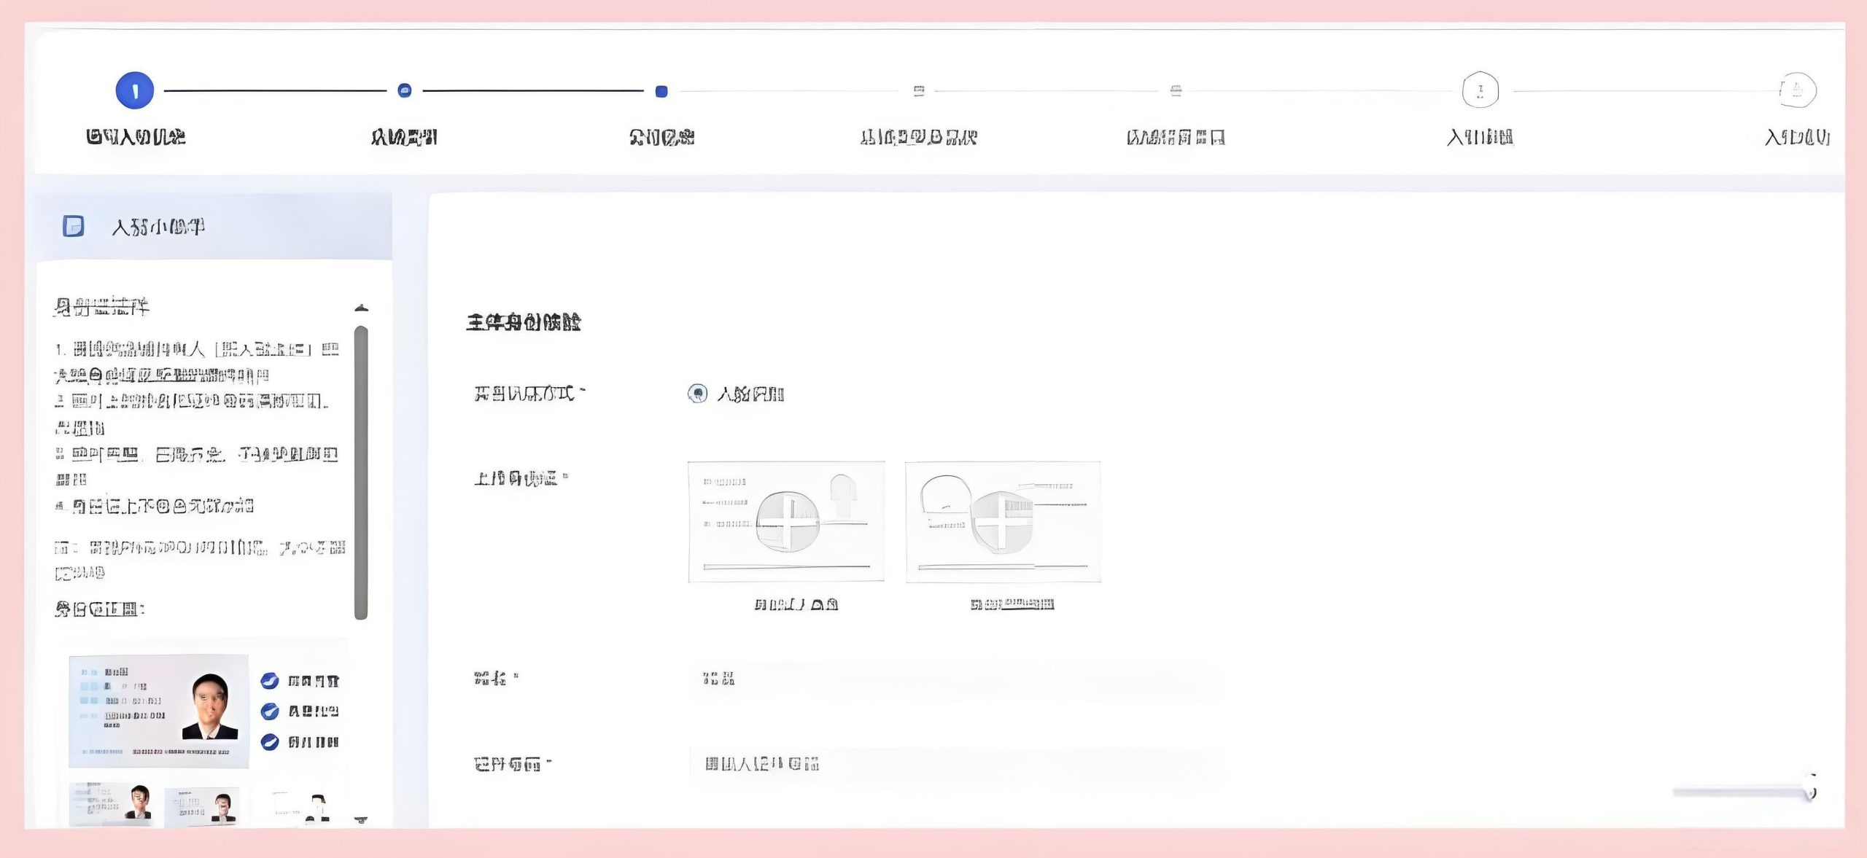Click the second step dot in progress bar
The image size is (1867, 858).
405,90
